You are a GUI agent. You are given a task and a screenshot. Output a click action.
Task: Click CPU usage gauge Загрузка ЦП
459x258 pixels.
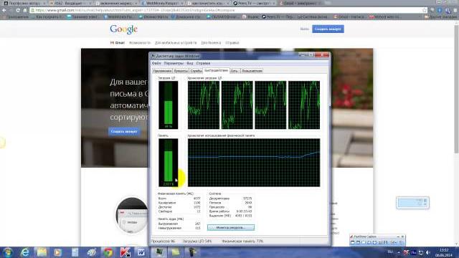(169, 105)
